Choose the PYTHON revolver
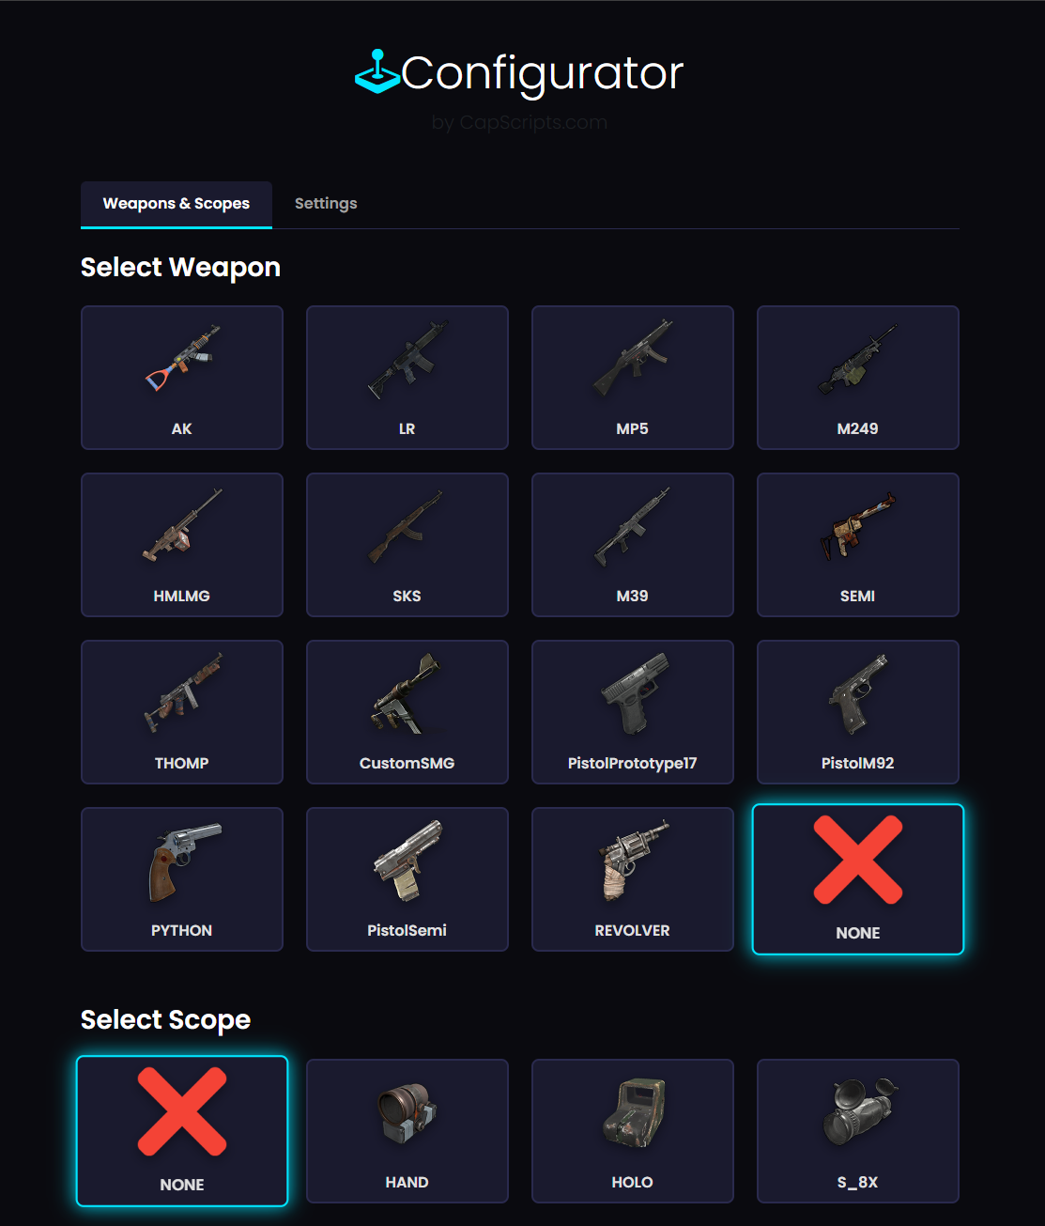The image size is (1045, 1226). tap(182, 879)
